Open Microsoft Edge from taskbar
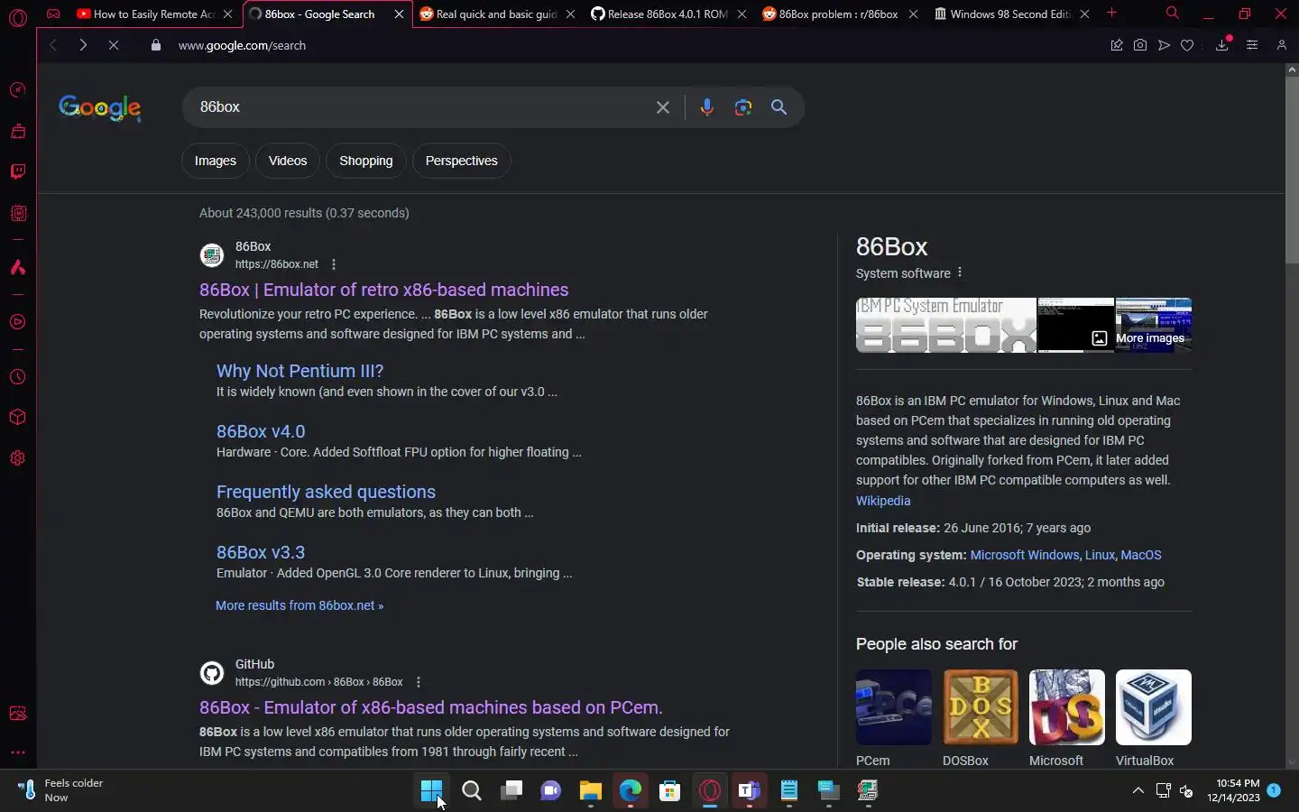 coord(630,791)
